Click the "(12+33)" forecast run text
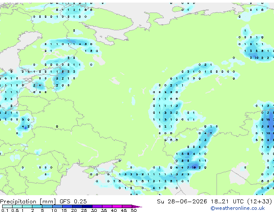The image size is (274, 212). click(260, 201)
